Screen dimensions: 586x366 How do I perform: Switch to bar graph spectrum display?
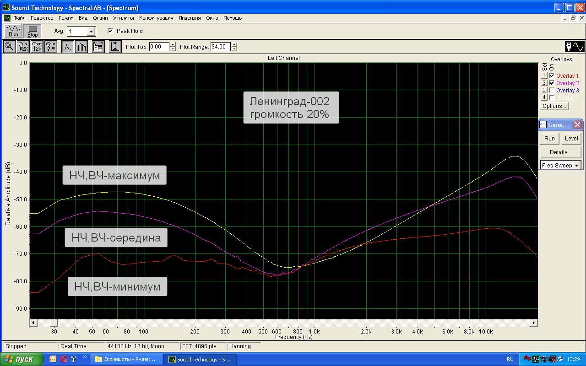coord(81,47)
